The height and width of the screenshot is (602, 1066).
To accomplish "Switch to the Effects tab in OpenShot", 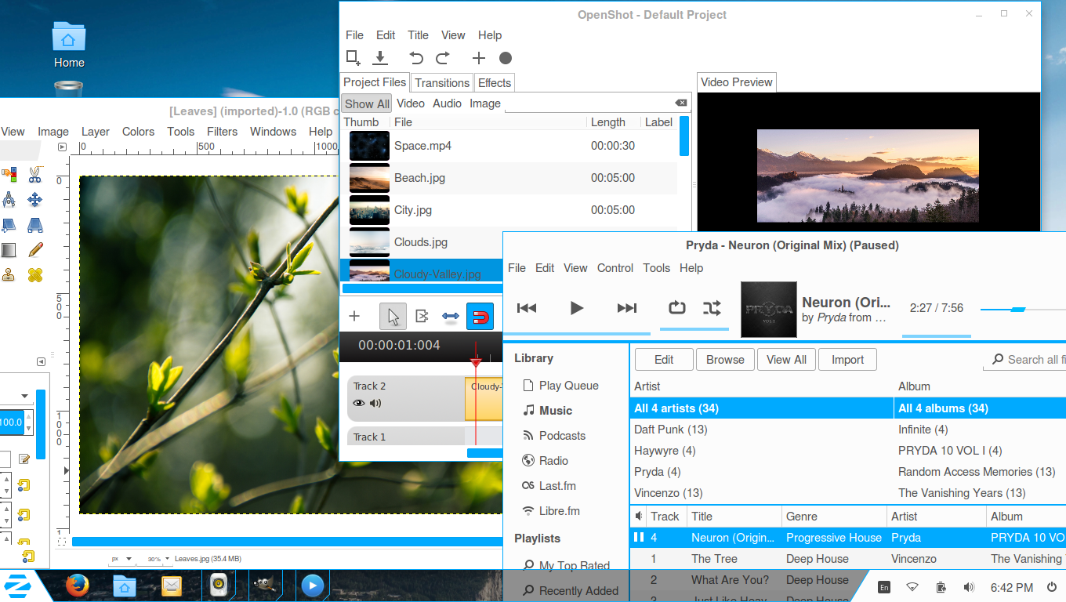I will coord(495,82).
